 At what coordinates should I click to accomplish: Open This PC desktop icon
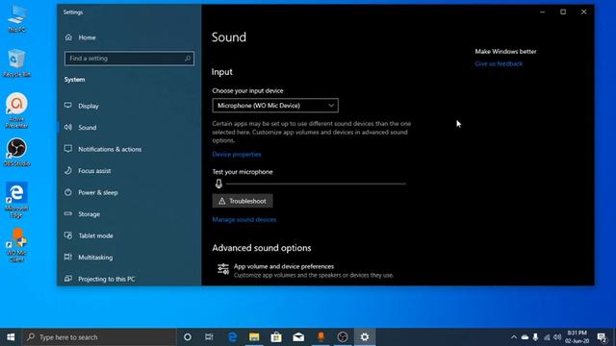[16, 18]
